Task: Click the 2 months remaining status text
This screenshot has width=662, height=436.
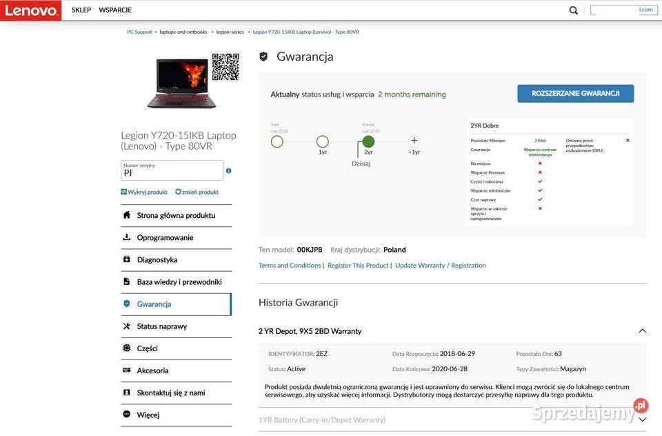Action: pyautogui.click(x=412, y=95)
